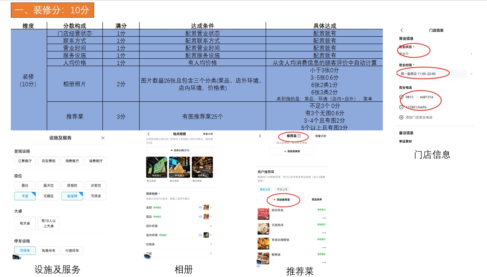This screenshot has height=277, width=487.
Task: Click table cell 门店经营状态
Action: 75,33
